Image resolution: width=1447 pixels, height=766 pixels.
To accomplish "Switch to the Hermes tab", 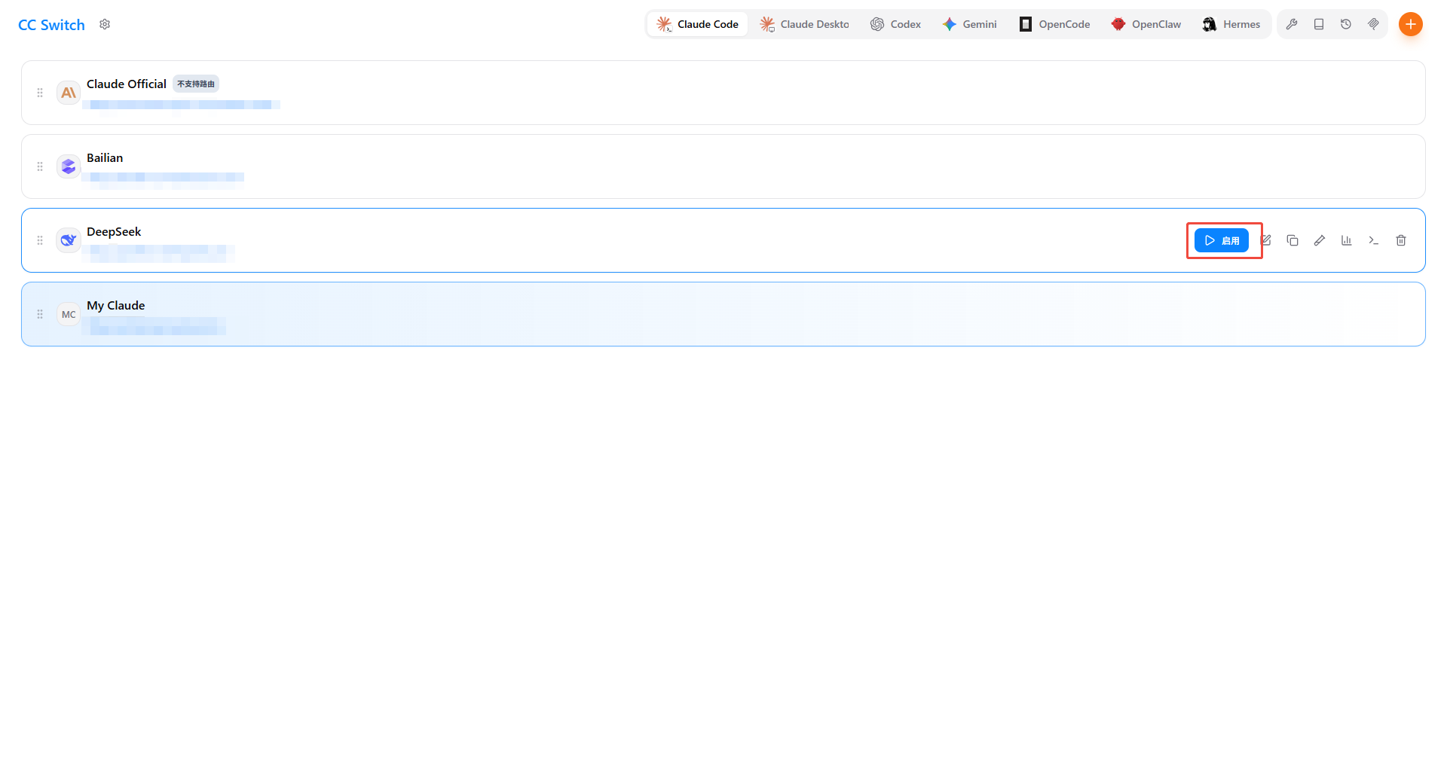I will tap(1231, 24).
